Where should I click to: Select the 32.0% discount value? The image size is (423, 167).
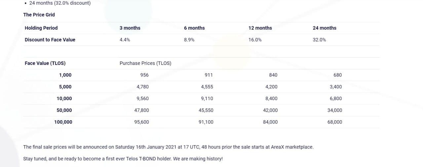[319, 40]
